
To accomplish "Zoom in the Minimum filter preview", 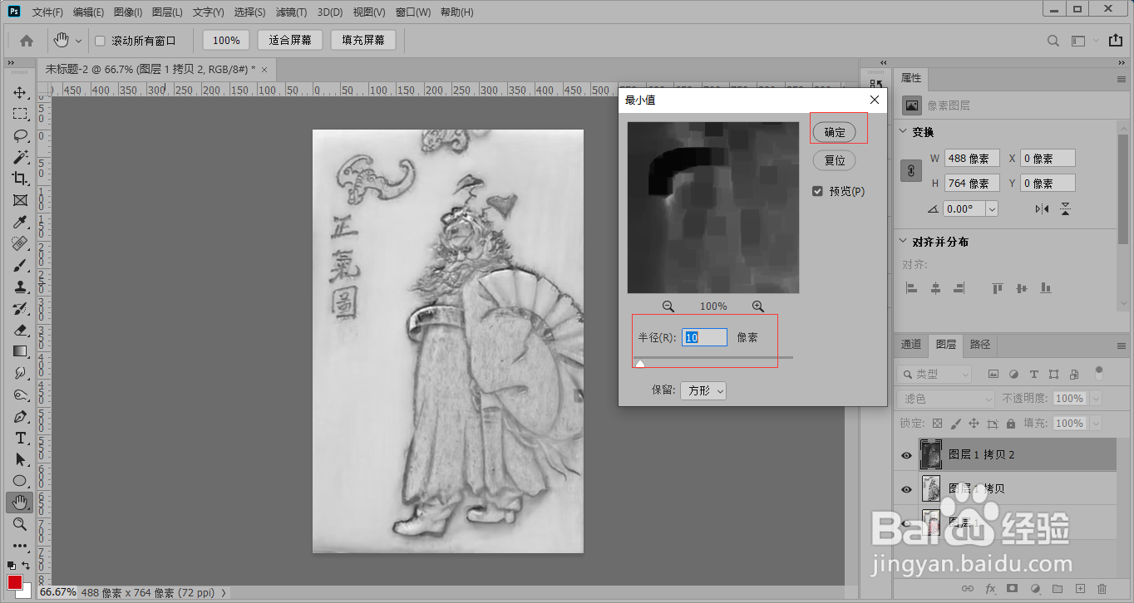I will pos(757,306).
